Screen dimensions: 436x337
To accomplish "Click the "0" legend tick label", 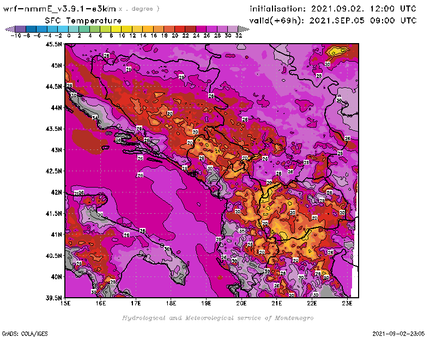I will coord(69,36).
